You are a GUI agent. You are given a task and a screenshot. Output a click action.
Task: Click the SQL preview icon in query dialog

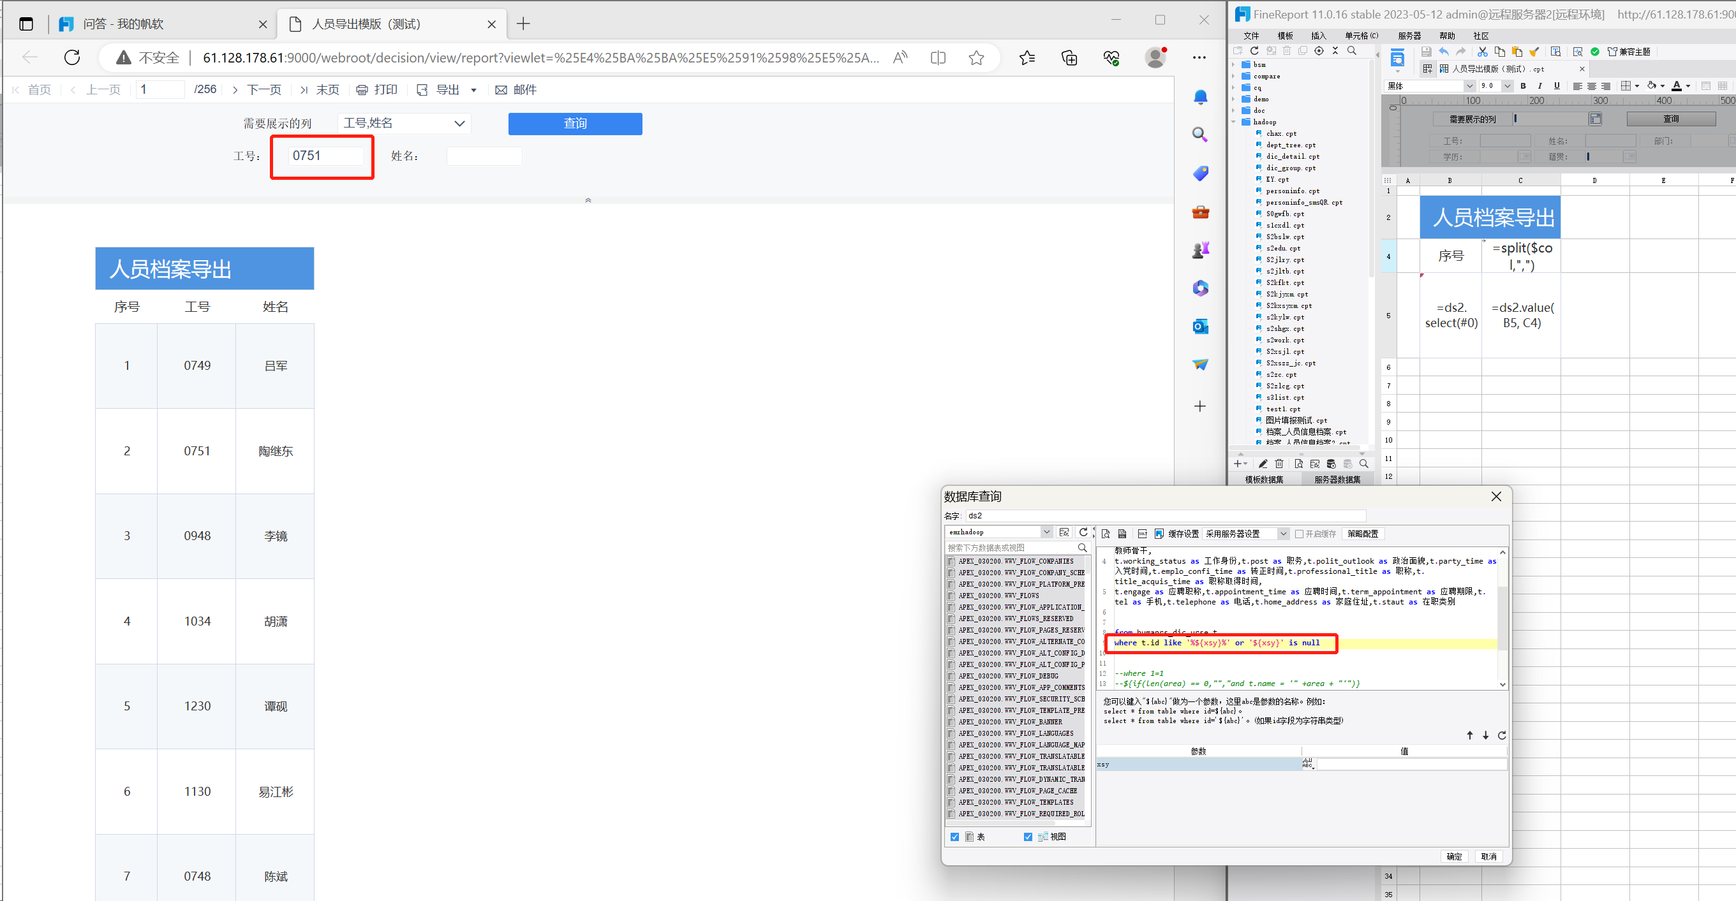coord(1106,534)
